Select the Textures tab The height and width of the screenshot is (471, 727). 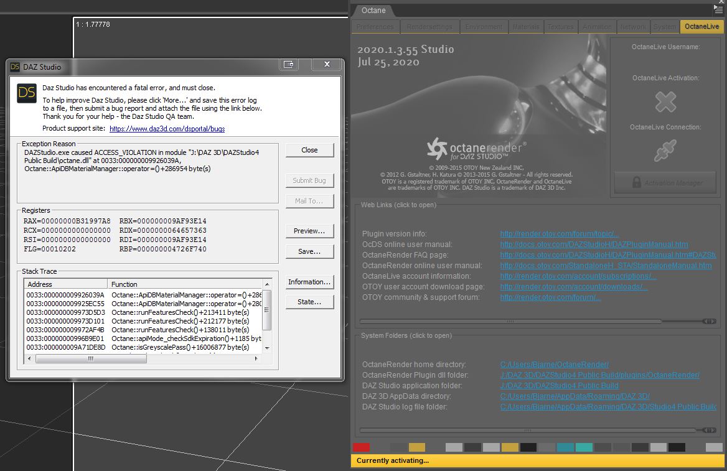[x=561, y=27]
